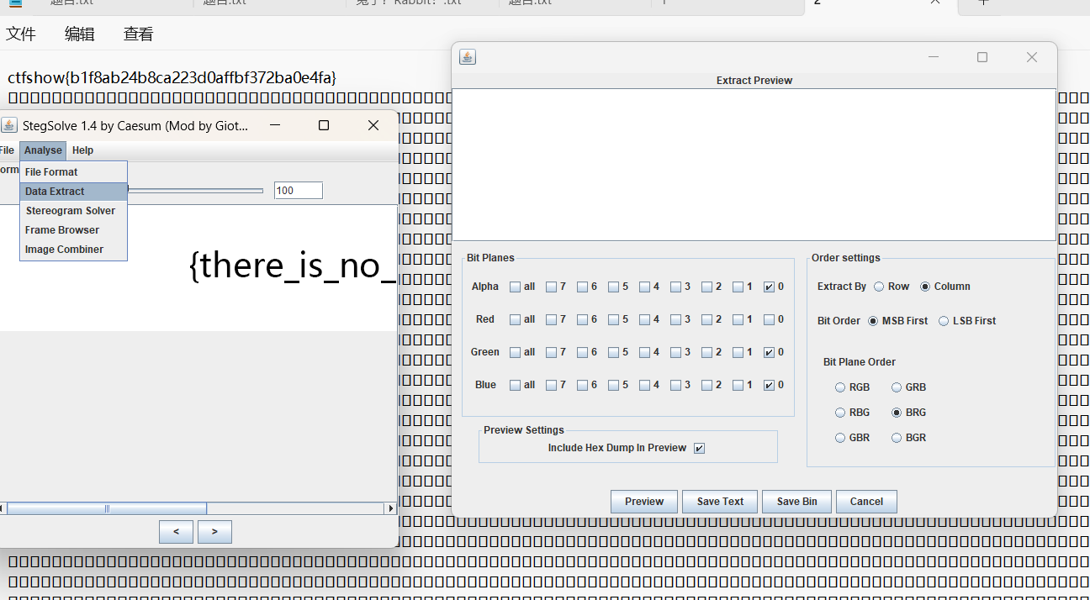1090x600 pixels.
Task: Close the Extract Preview dialog
Action: point(1032,57)
